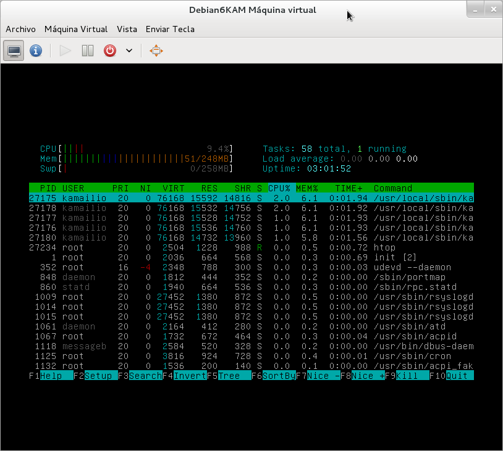Image resolution: width=503 pixels, height=451 pixels.
Task: Click the green R state of htop
Action: pyautogui.click(x=260, y=247)
